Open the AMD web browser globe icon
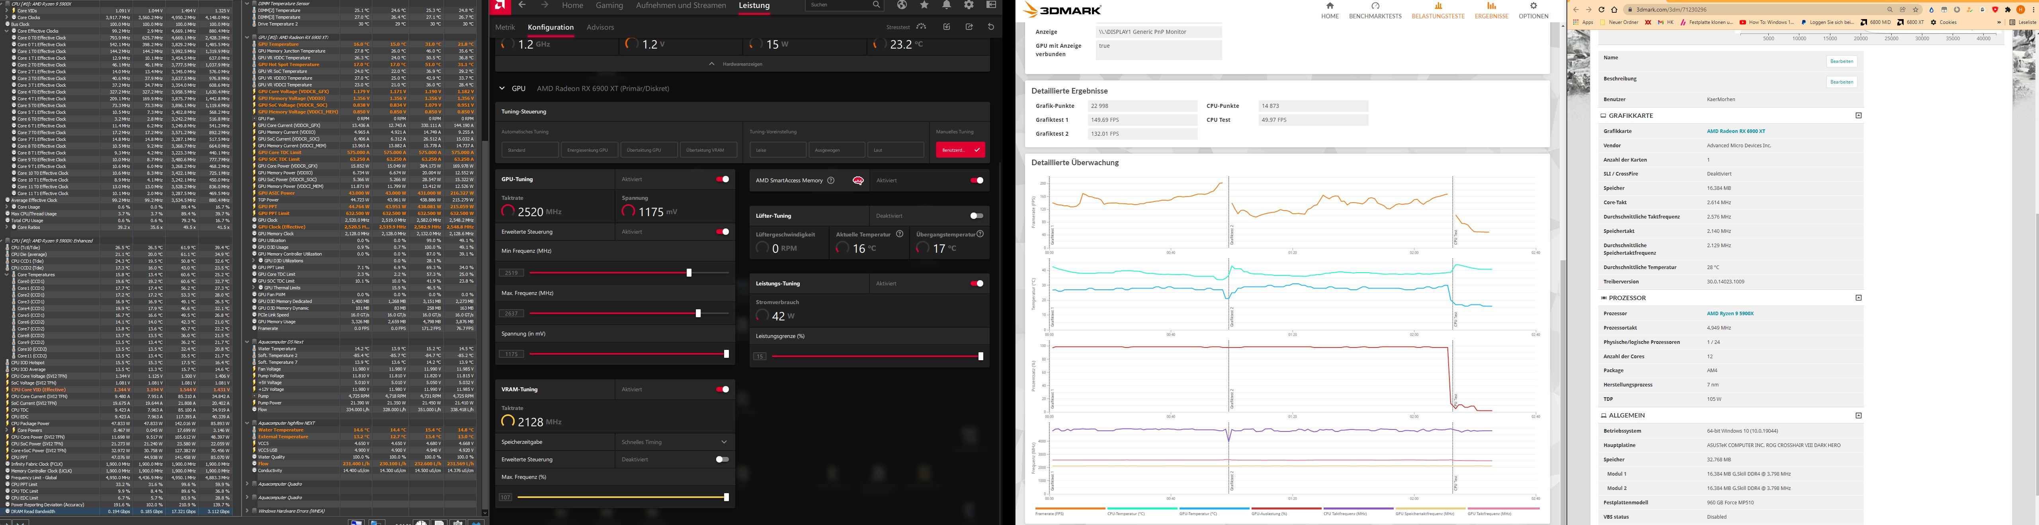This screenshot has height=525, width=2039. click(x=902, y=5)
